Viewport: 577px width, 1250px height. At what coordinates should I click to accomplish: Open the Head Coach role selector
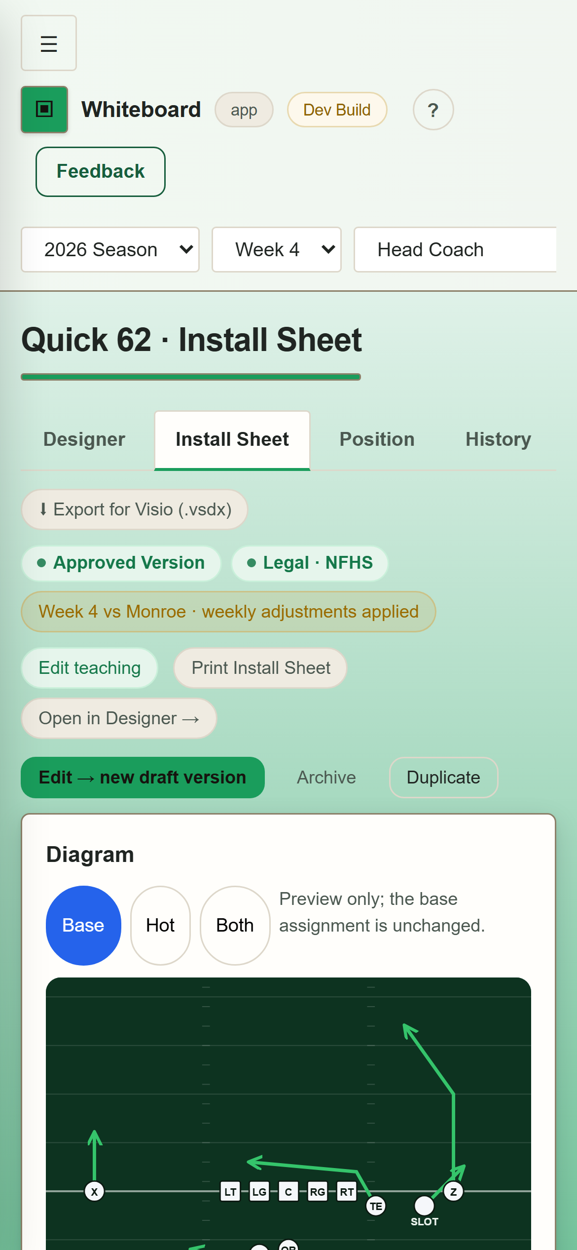(x=455, y=249)
